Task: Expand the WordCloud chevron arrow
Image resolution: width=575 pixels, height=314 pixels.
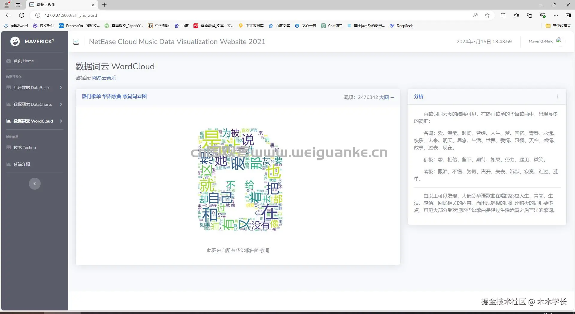Action: pyautogui.click(x=61, y=121)
